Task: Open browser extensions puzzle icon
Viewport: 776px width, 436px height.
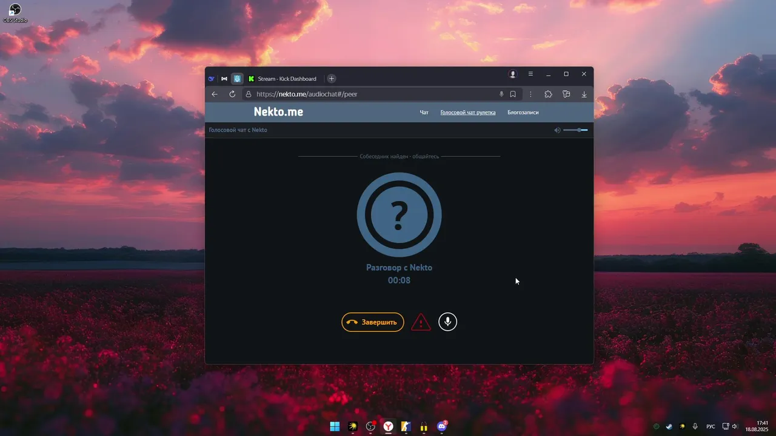Action: point(548,94)
